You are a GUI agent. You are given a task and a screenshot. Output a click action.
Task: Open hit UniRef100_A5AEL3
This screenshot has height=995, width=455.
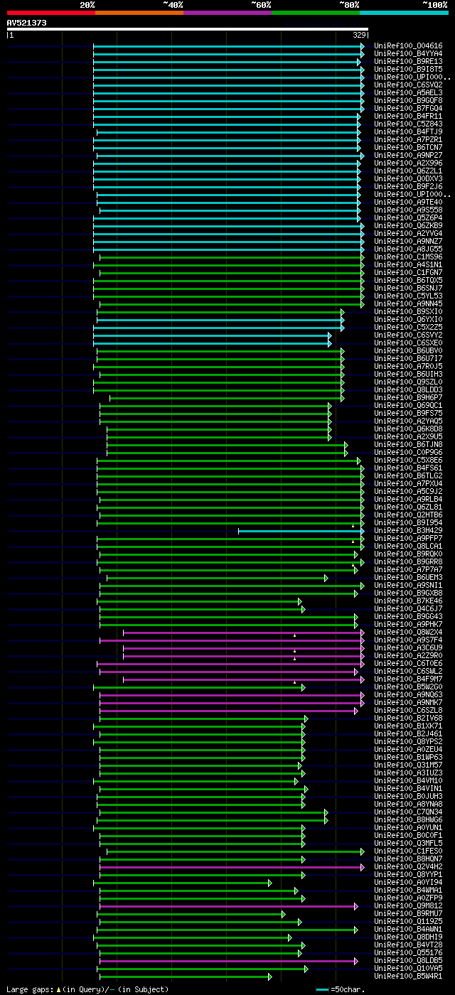pyautogui.click(x=408, y=92)
